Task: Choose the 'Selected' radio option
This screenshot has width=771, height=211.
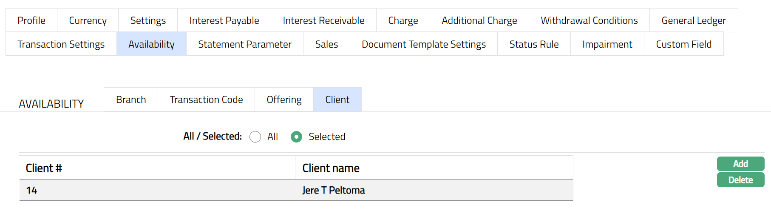Action: 296,137
